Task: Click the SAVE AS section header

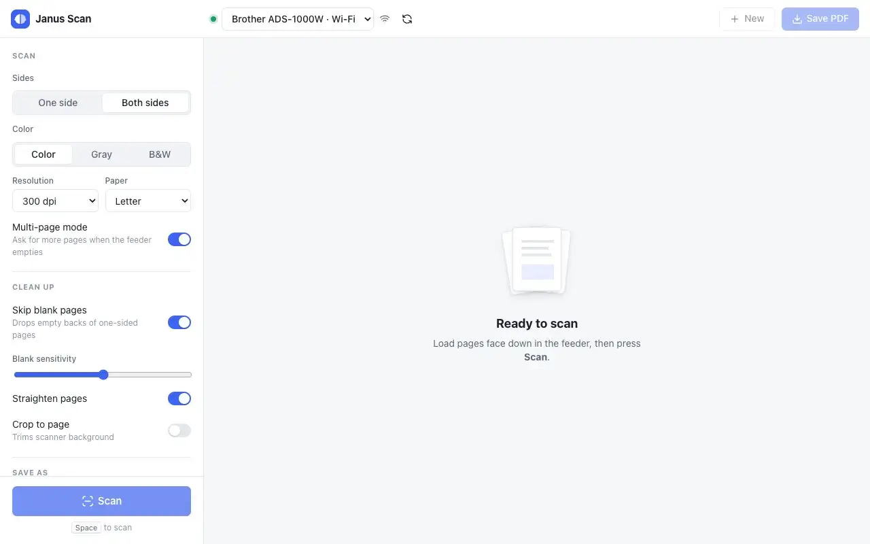Action: (30, 473)
